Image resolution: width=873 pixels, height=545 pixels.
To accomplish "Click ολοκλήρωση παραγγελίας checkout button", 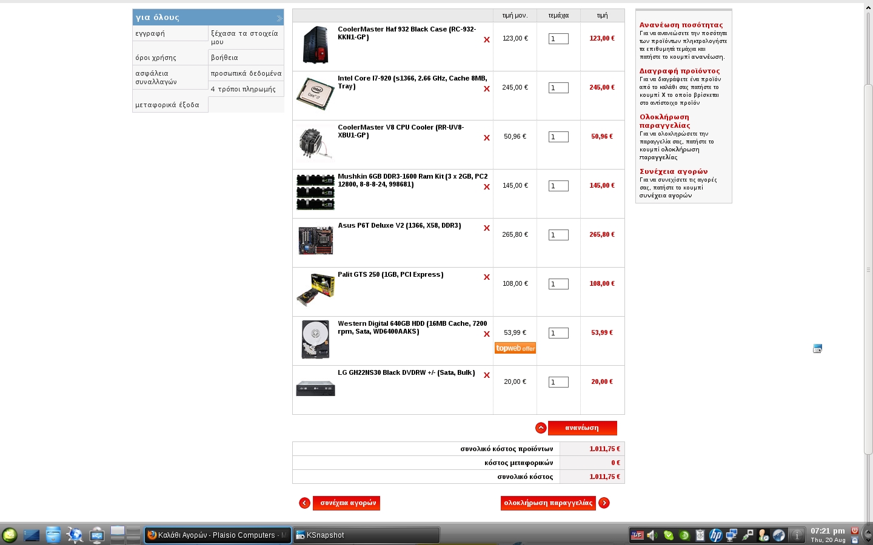I will [548, 503].
